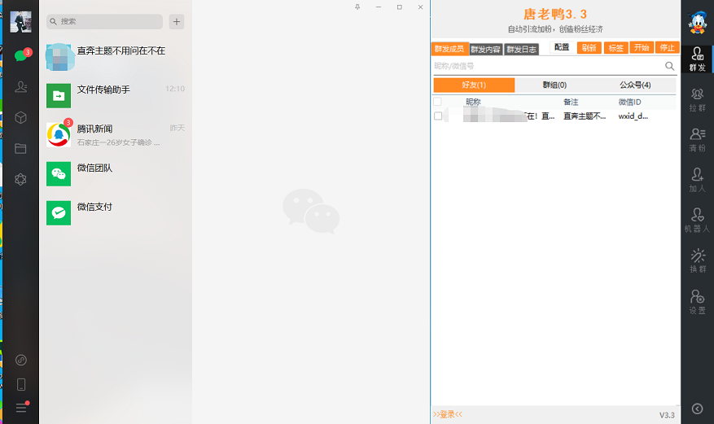Open the 微信支付 chat
This screenshot has height=424, width=714.
click(x=116, y=213)
